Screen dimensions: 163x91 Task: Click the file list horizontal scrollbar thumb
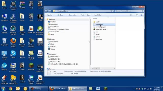97,68
